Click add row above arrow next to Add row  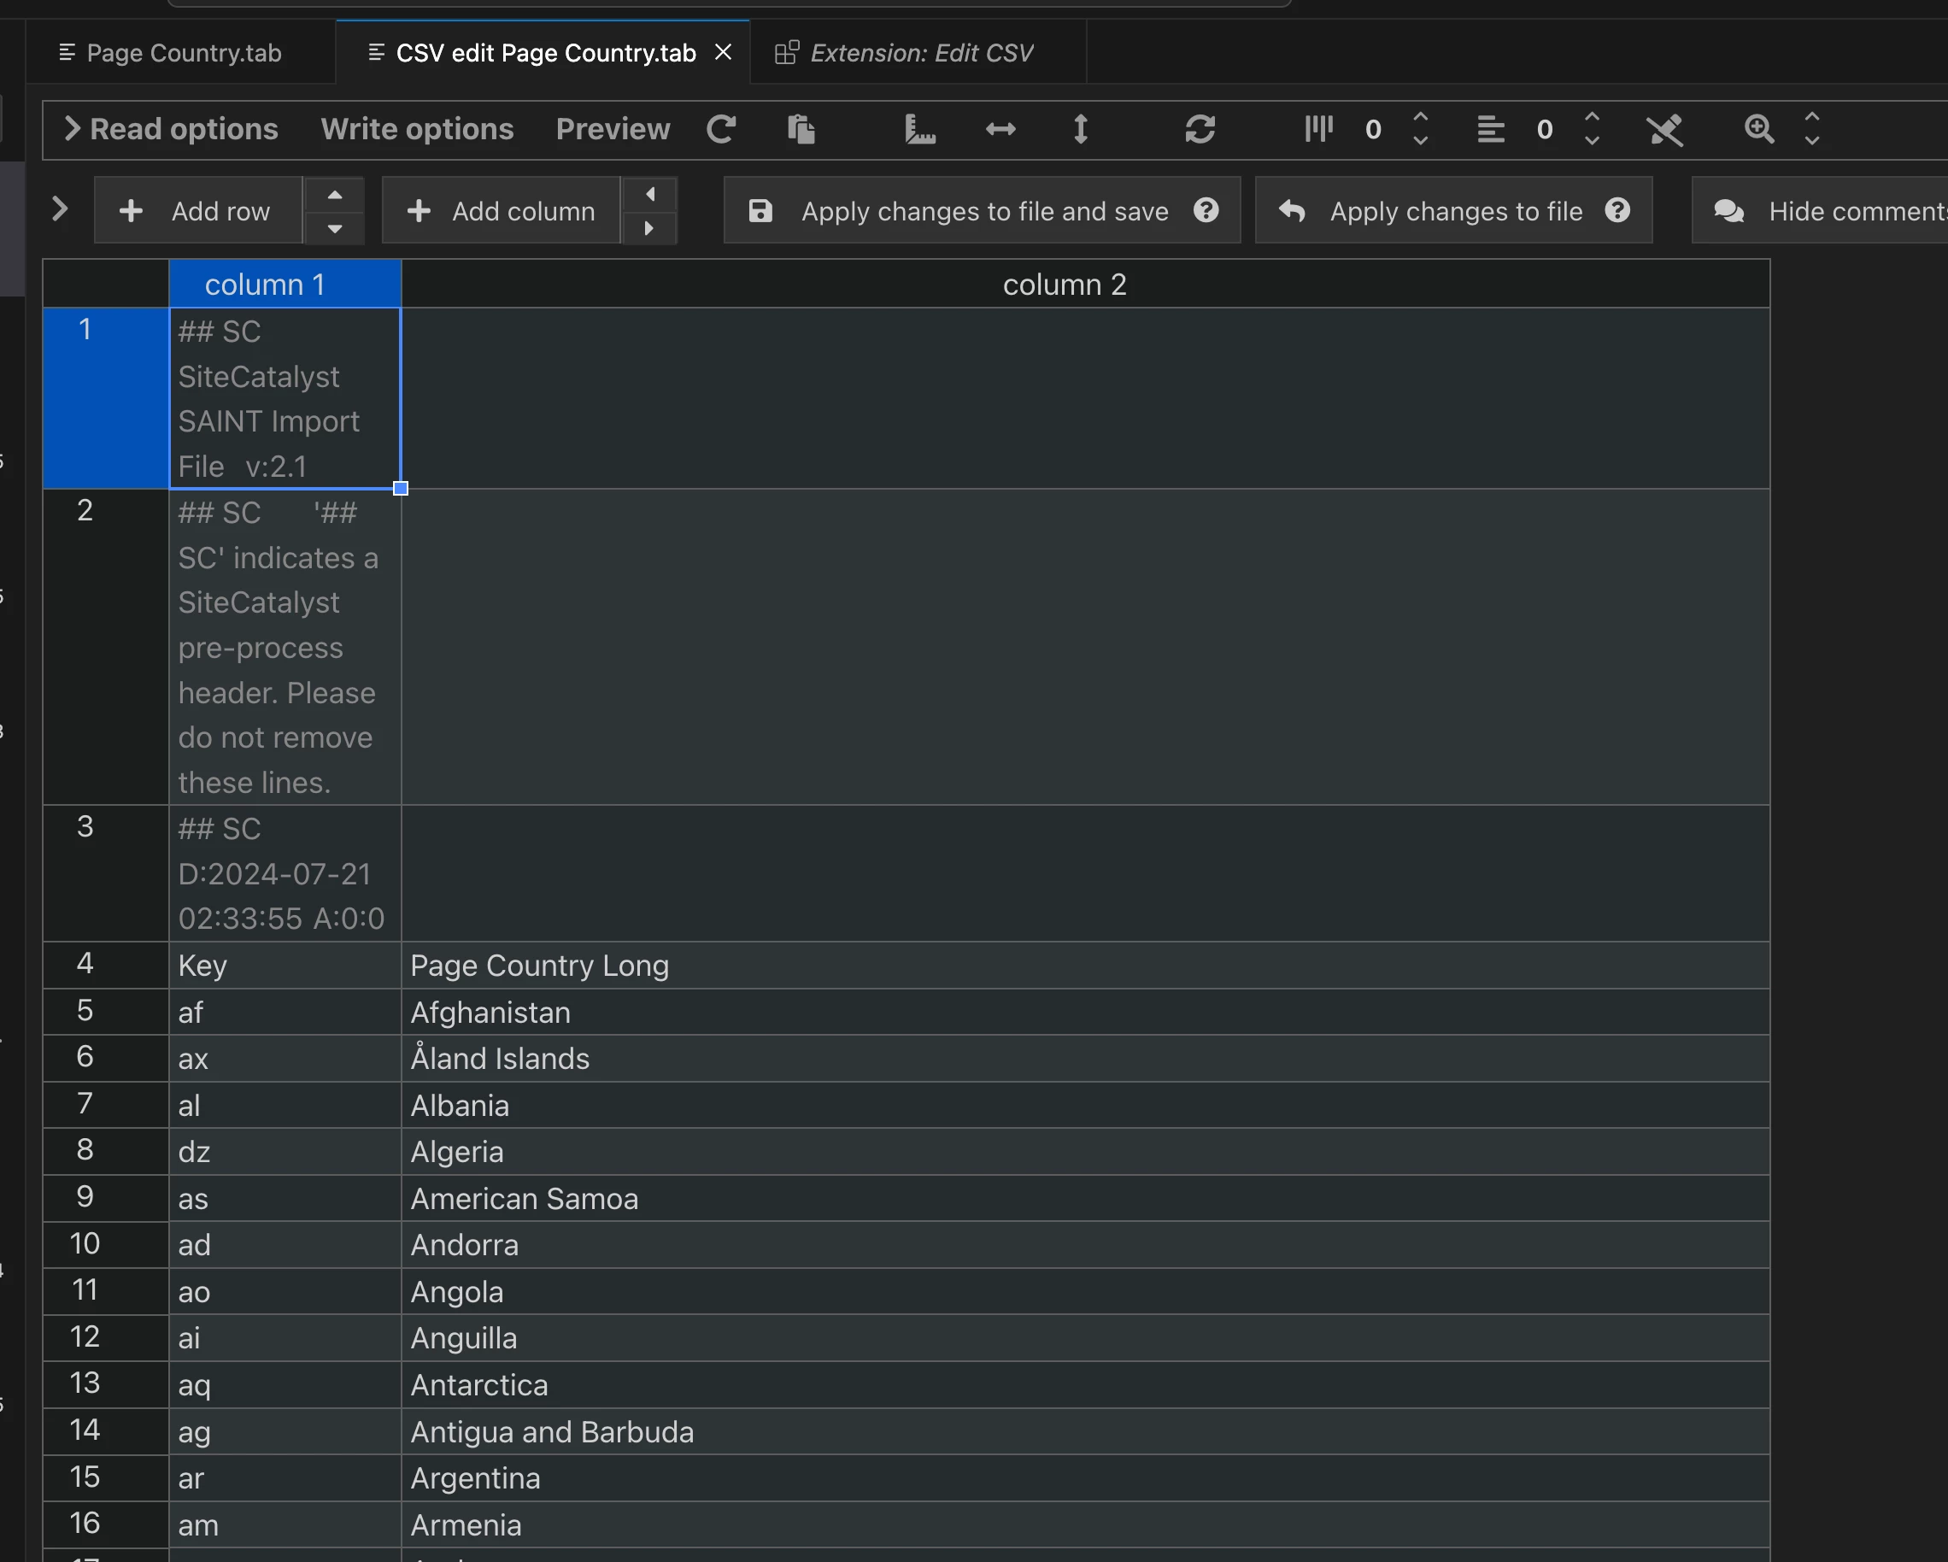[x=335, y=194]
